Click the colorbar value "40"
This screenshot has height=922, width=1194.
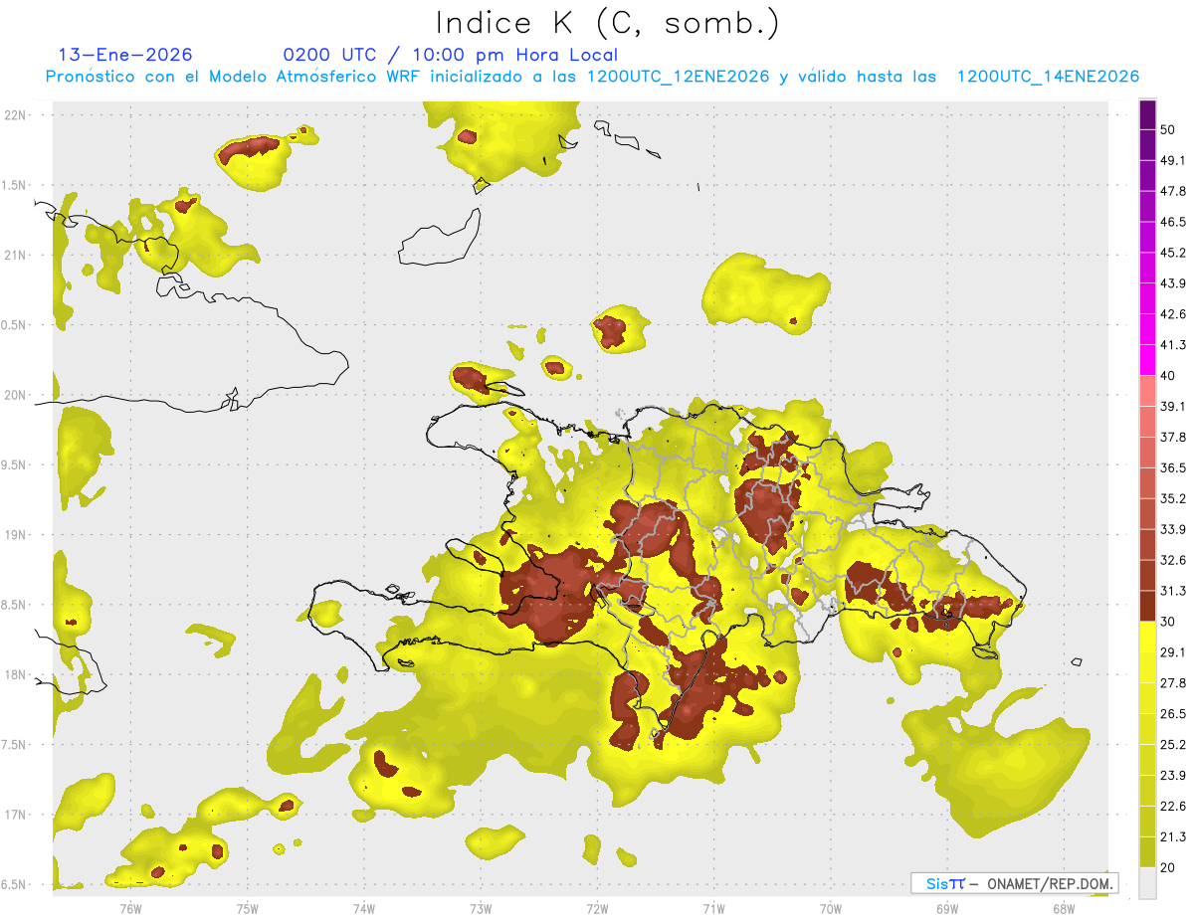pyautogui.click(x=1168, y=376)
